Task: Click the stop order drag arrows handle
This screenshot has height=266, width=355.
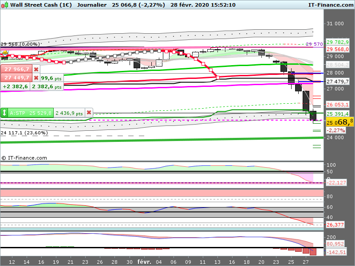Action: point(4,113)
